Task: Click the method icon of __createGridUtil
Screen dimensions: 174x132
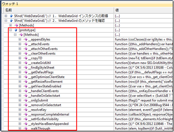Action: 25,63
